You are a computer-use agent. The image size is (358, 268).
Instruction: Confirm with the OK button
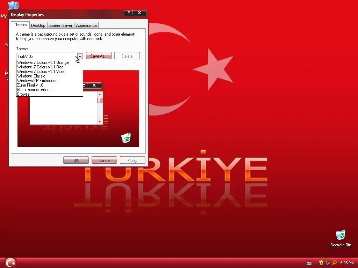76,160
